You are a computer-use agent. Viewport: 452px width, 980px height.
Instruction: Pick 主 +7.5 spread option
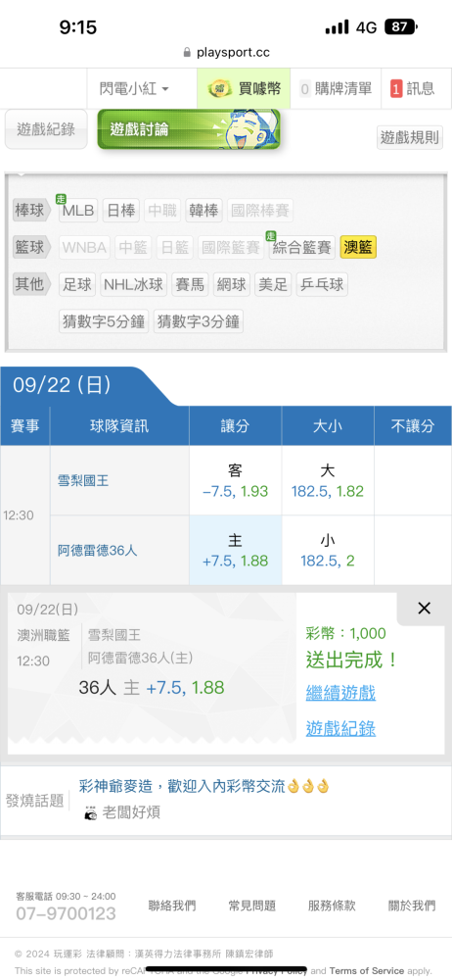[236, 550]
